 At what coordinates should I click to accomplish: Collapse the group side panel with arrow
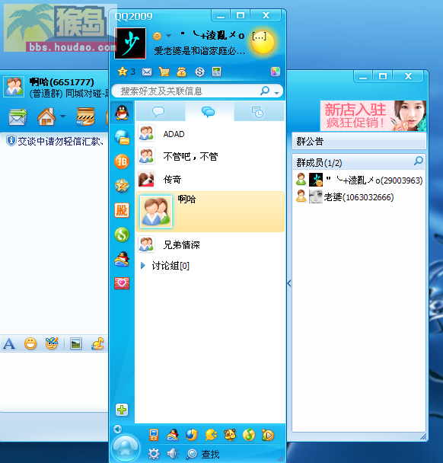click(x=289, y=283)
